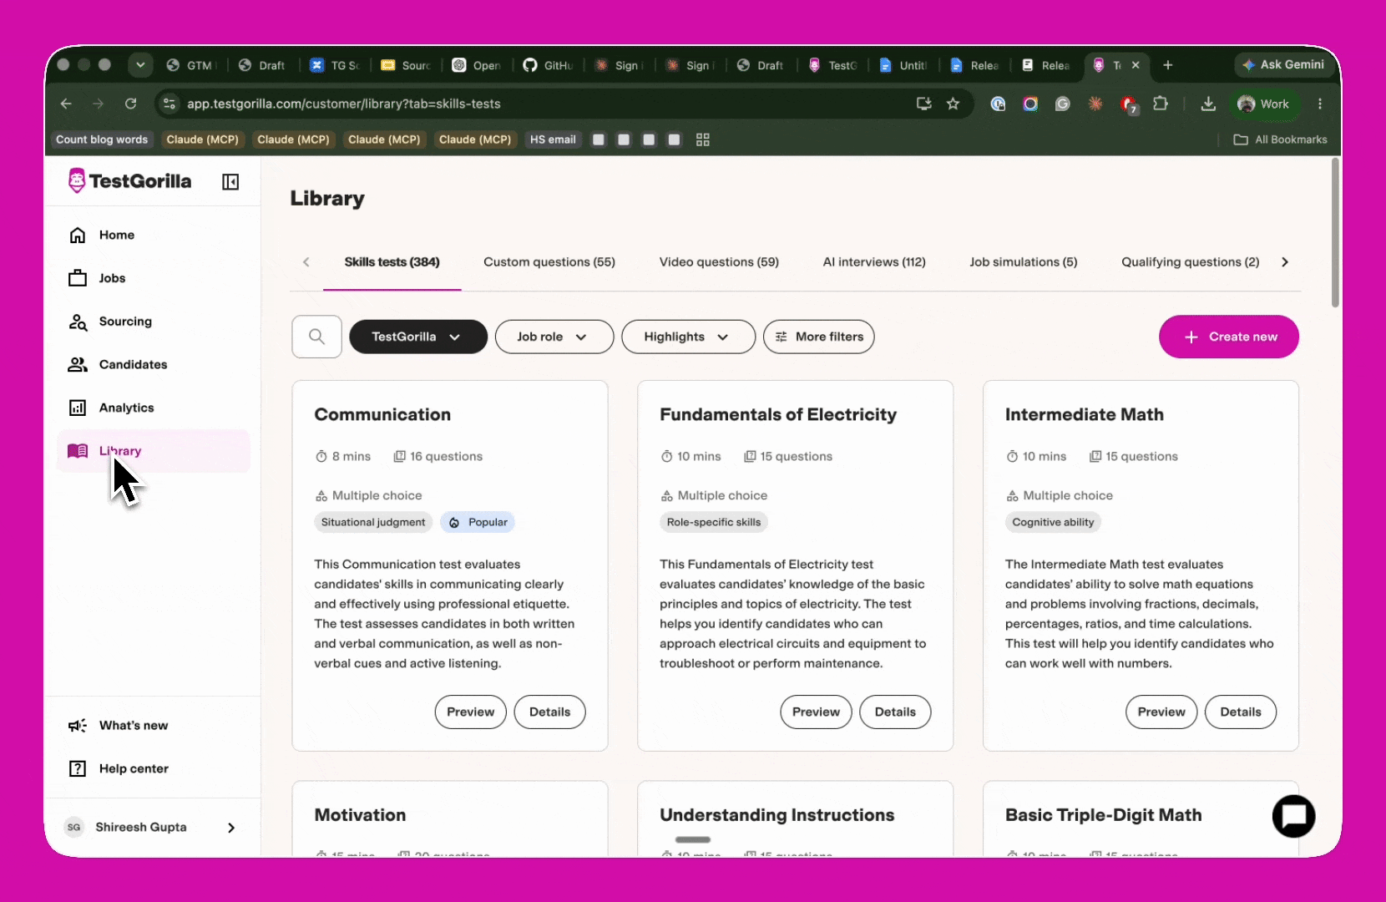Screen dimensions: 1386x902
Task: Preview the Fundamentals of Electricity test
Action: pos(816,712)
